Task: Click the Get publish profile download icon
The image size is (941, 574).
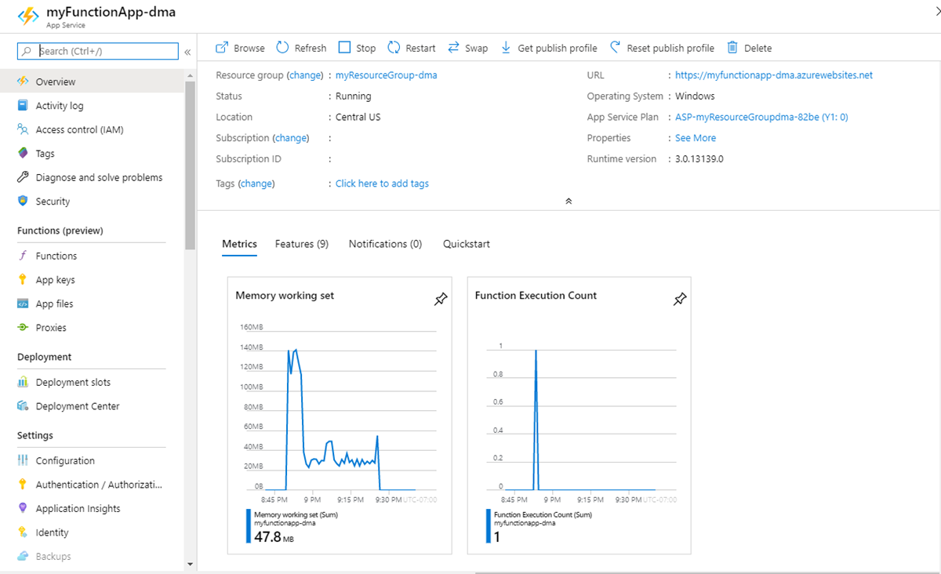Action: [506, 48]
